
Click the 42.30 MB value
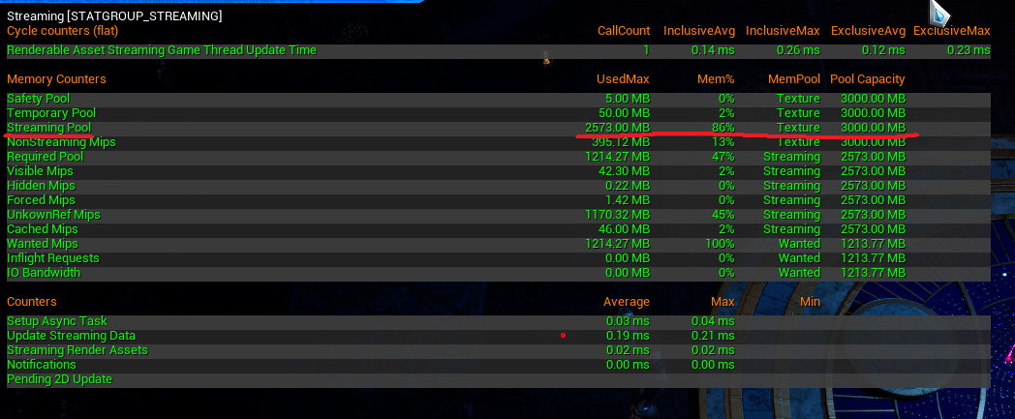click(625, 170)
